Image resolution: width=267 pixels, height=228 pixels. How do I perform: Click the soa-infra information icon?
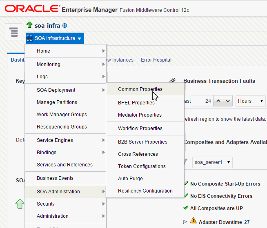click(x=65, y=26)
